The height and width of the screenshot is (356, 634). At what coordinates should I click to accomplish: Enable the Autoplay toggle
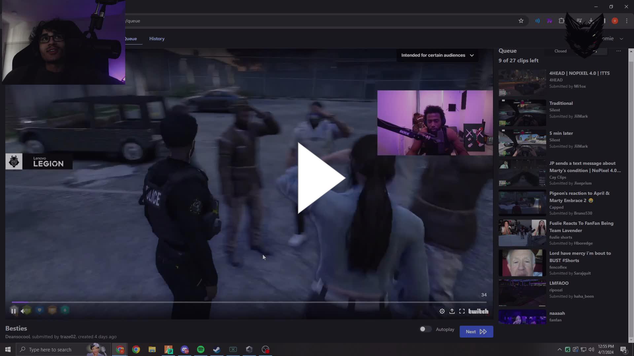425,329
